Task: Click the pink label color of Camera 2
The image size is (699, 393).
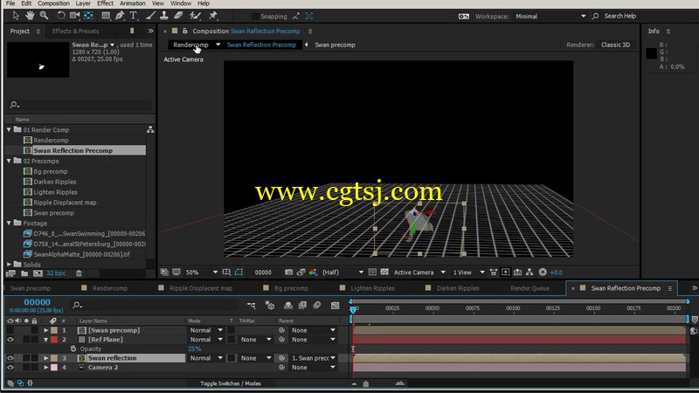Action: point(54,367)
